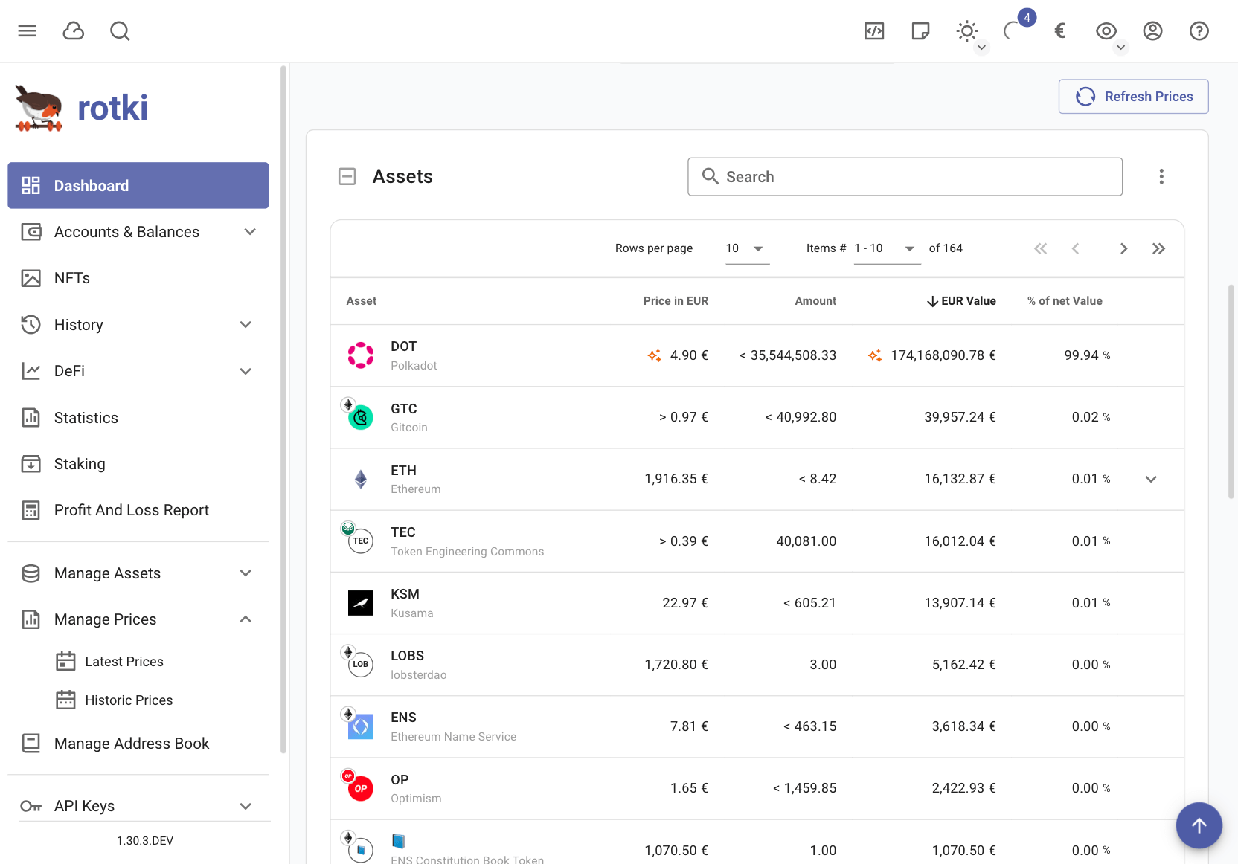Click the ENS asset icon

click(x=361, y=726)
